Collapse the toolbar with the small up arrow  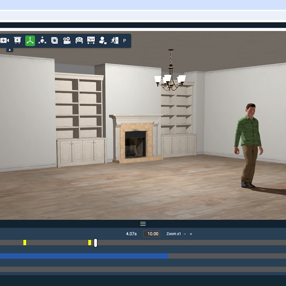tap(10, 50)
